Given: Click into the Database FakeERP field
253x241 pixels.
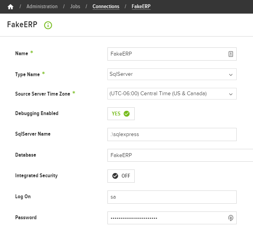Looking at the screenshot, I should 180,155.
